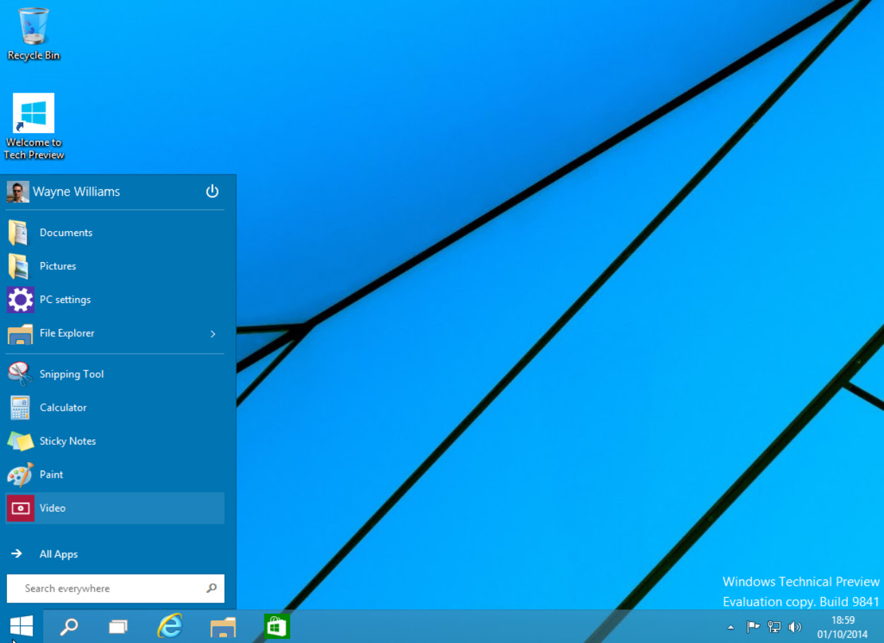Open PC settings gear item
This screenshot has height=643, width=884.
pyautogui.click(x=115, y=300)
